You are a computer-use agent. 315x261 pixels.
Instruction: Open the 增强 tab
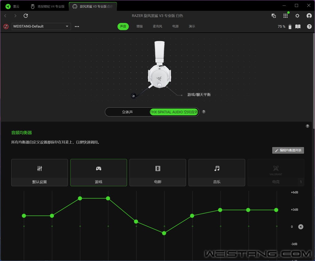[140, 26]
